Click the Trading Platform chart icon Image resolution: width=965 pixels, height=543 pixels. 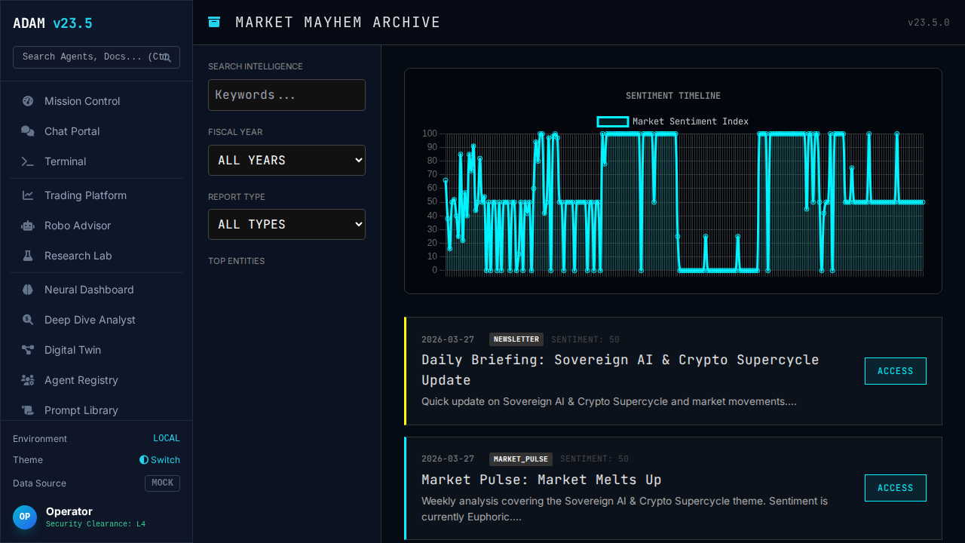[x=28, y=195]
